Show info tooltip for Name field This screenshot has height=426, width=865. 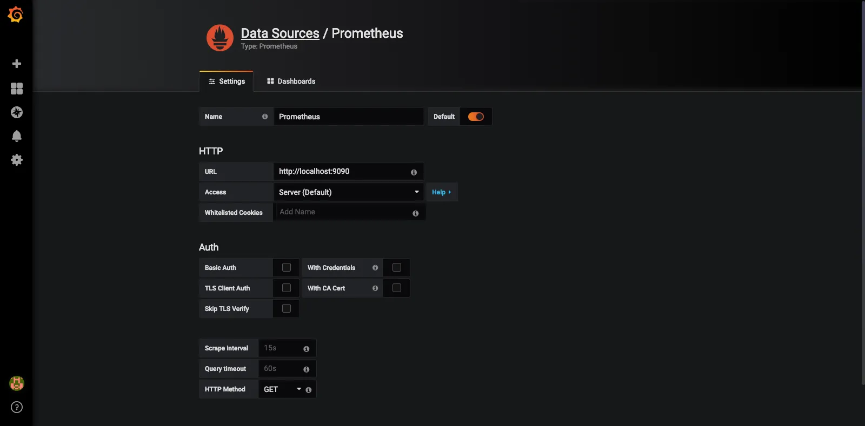(x=265, y=117)
